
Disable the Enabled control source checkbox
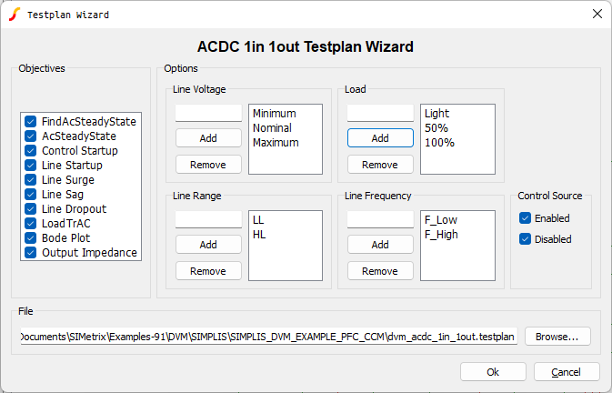526,218
